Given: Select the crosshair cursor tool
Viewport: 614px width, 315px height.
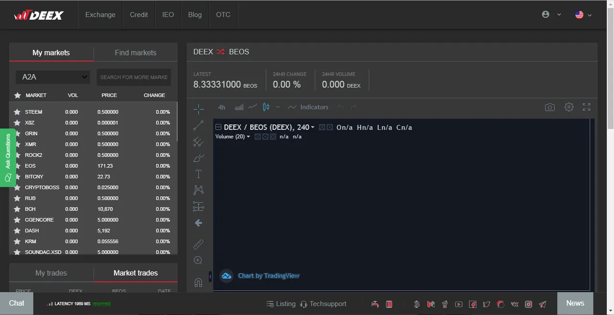Looking at the screenshot, I should coord(199,109).
